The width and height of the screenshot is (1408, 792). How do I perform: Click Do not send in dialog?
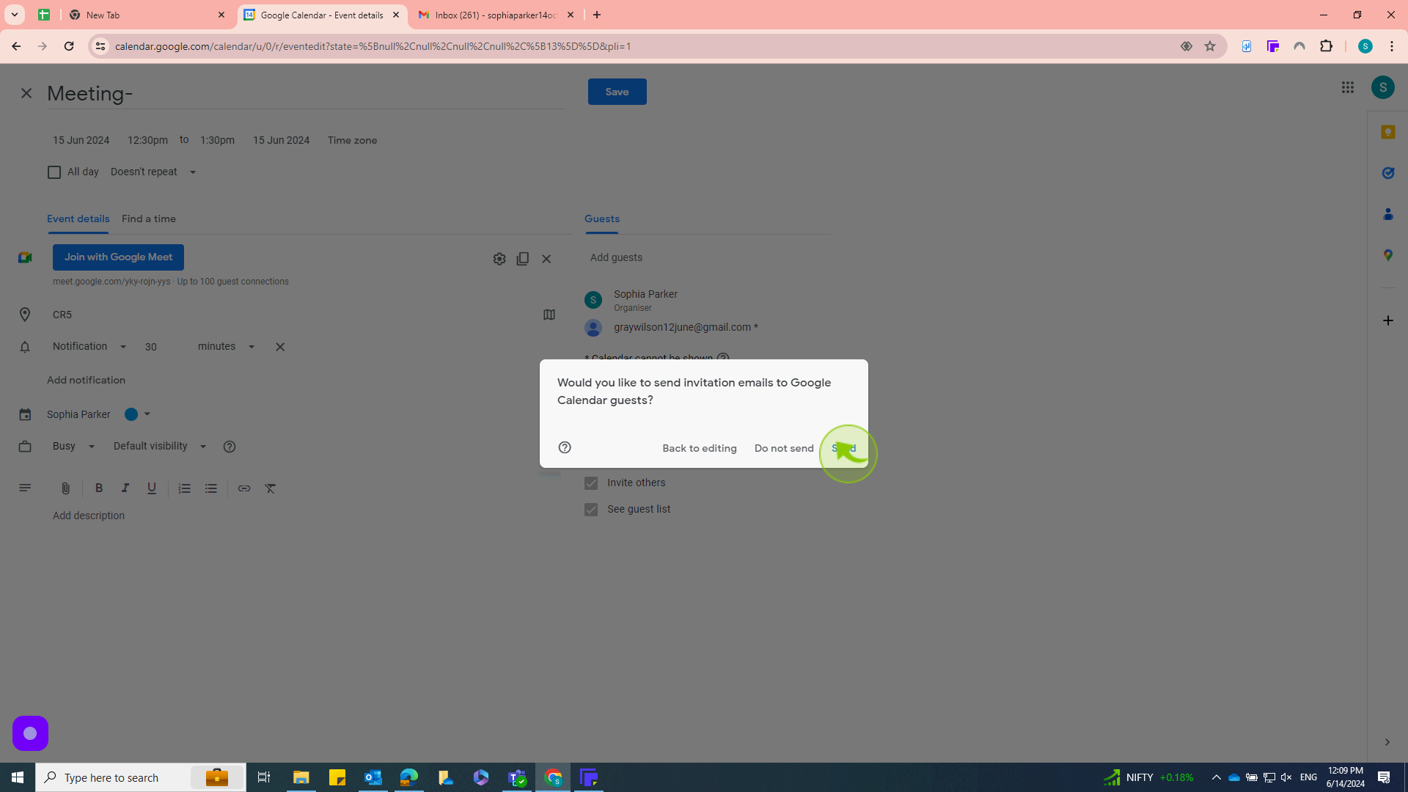pyautogui.click(x=784, y=449)
